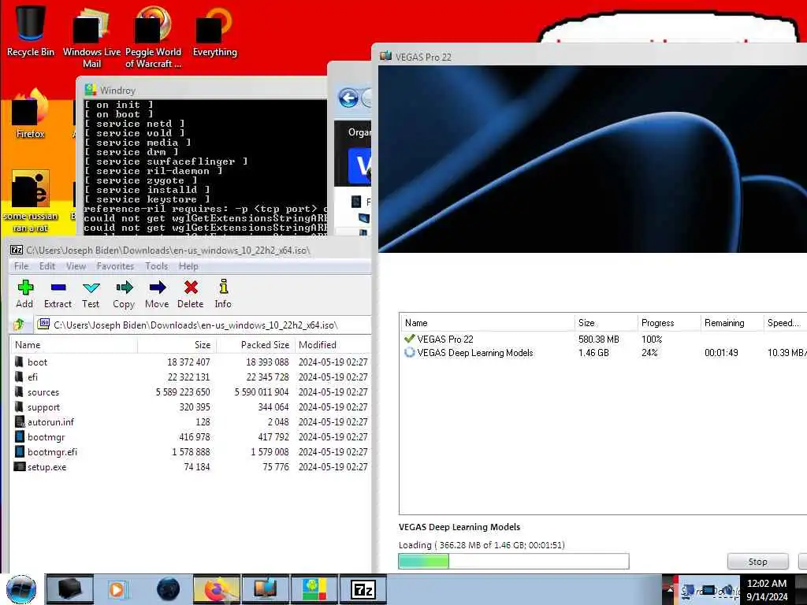The height and width of the screenshot is (605, 807).
Task: Open the File menu in 7-Zip
Action: (x=21, y=266)
